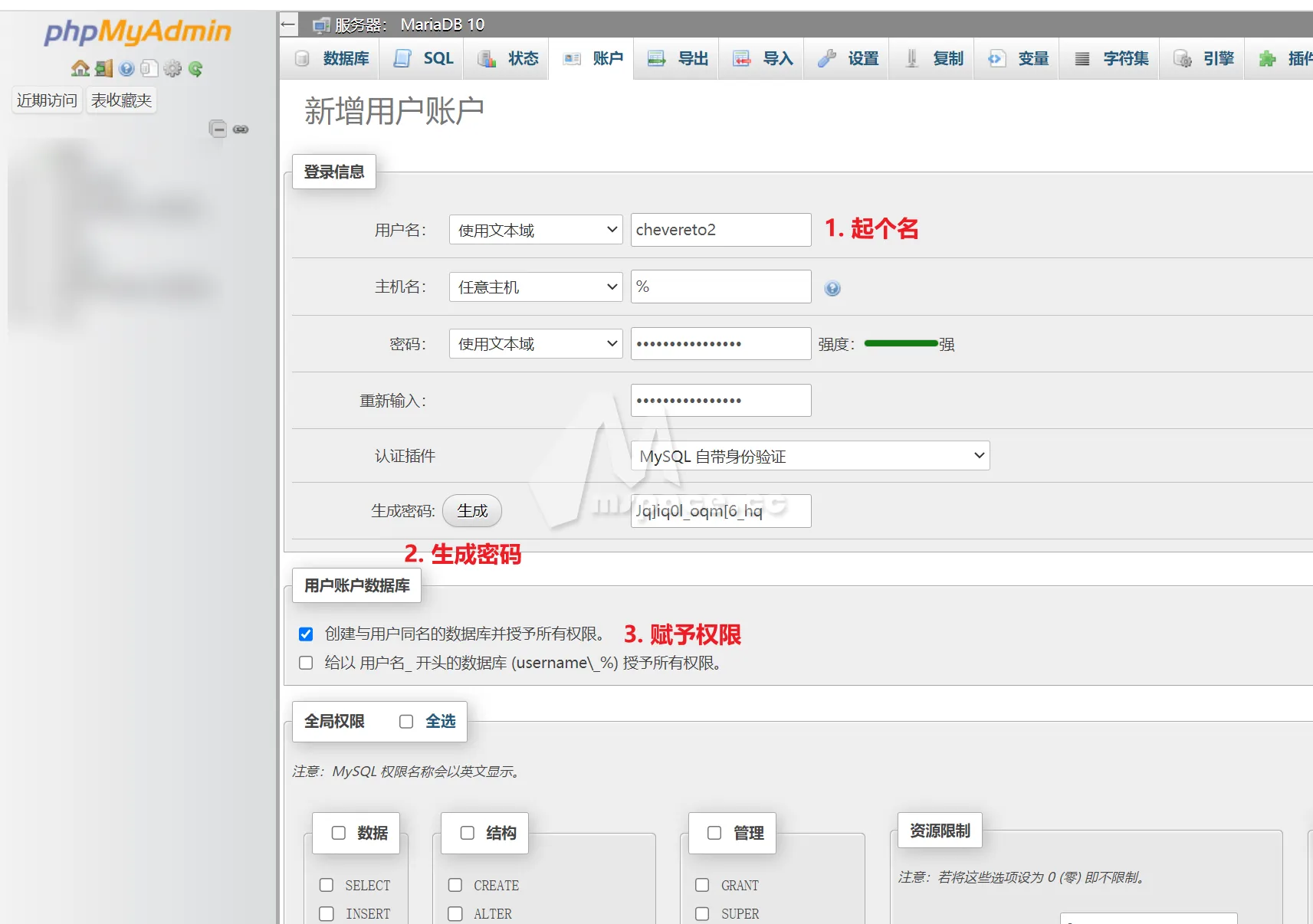Click the 复制 replication icon

[x=911, y=58]
